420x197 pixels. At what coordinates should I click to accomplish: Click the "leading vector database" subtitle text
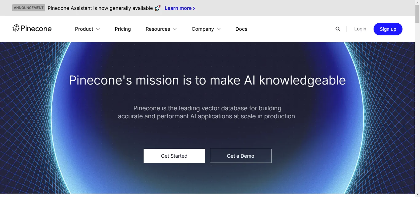pos(207,112)
